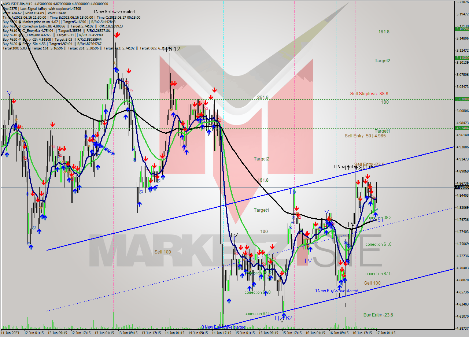The width and height of the screenshot is (469, 337).
Task: Click the 4.7973 price axis value
Action: (x=462, y=220)
